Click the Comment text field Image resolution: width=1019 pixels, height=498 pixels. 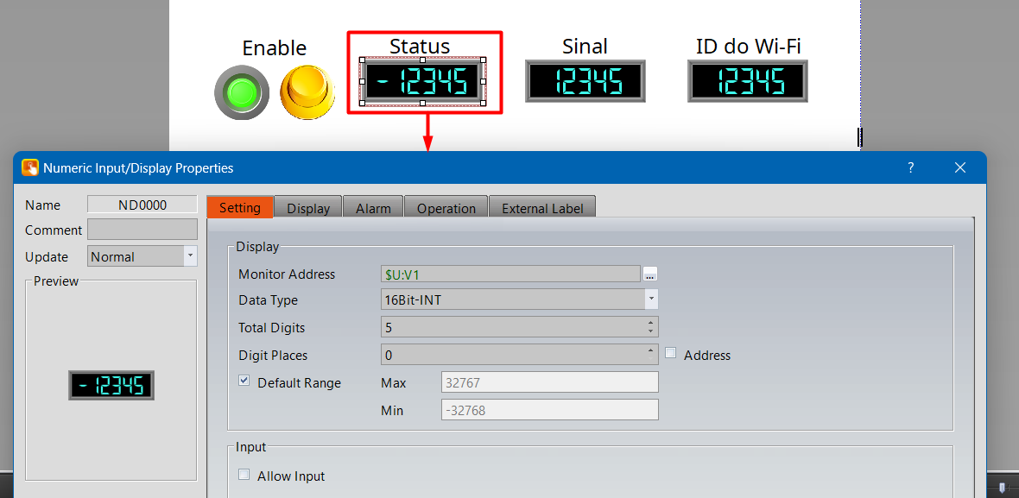coord(142,230)
